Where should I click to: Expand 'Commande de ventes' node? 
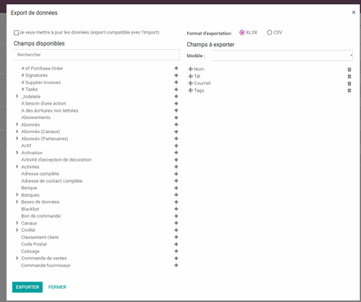click(x=17, y=258)
